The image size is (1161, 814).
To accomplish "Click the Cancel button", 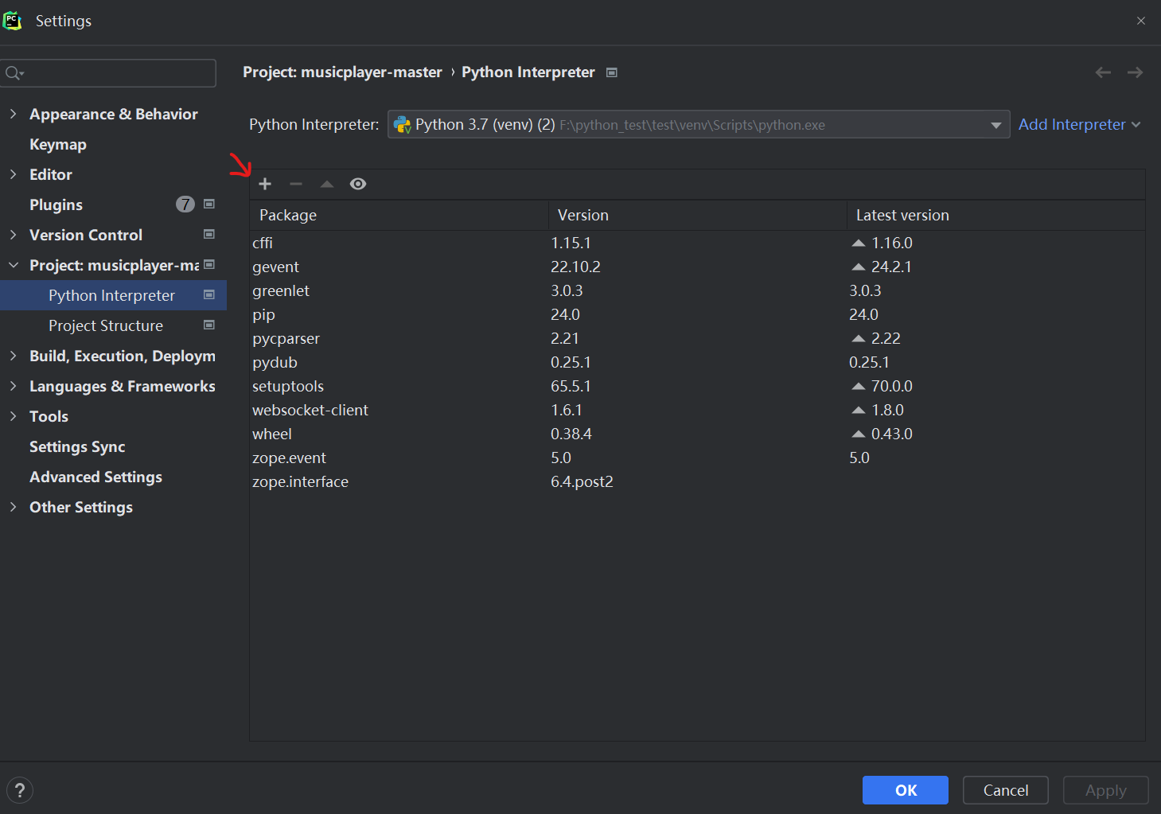I will pos(1006,790).
